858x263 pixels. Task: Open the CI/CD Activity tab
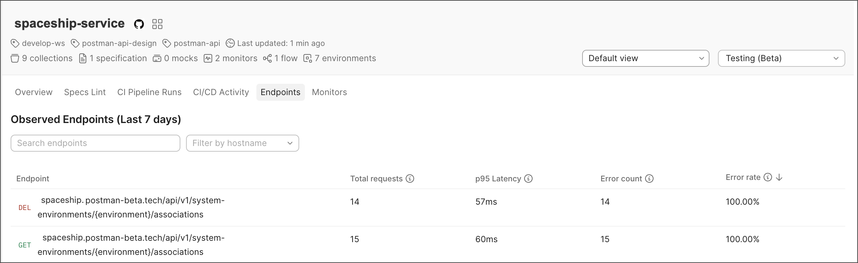tap(221, 92)
